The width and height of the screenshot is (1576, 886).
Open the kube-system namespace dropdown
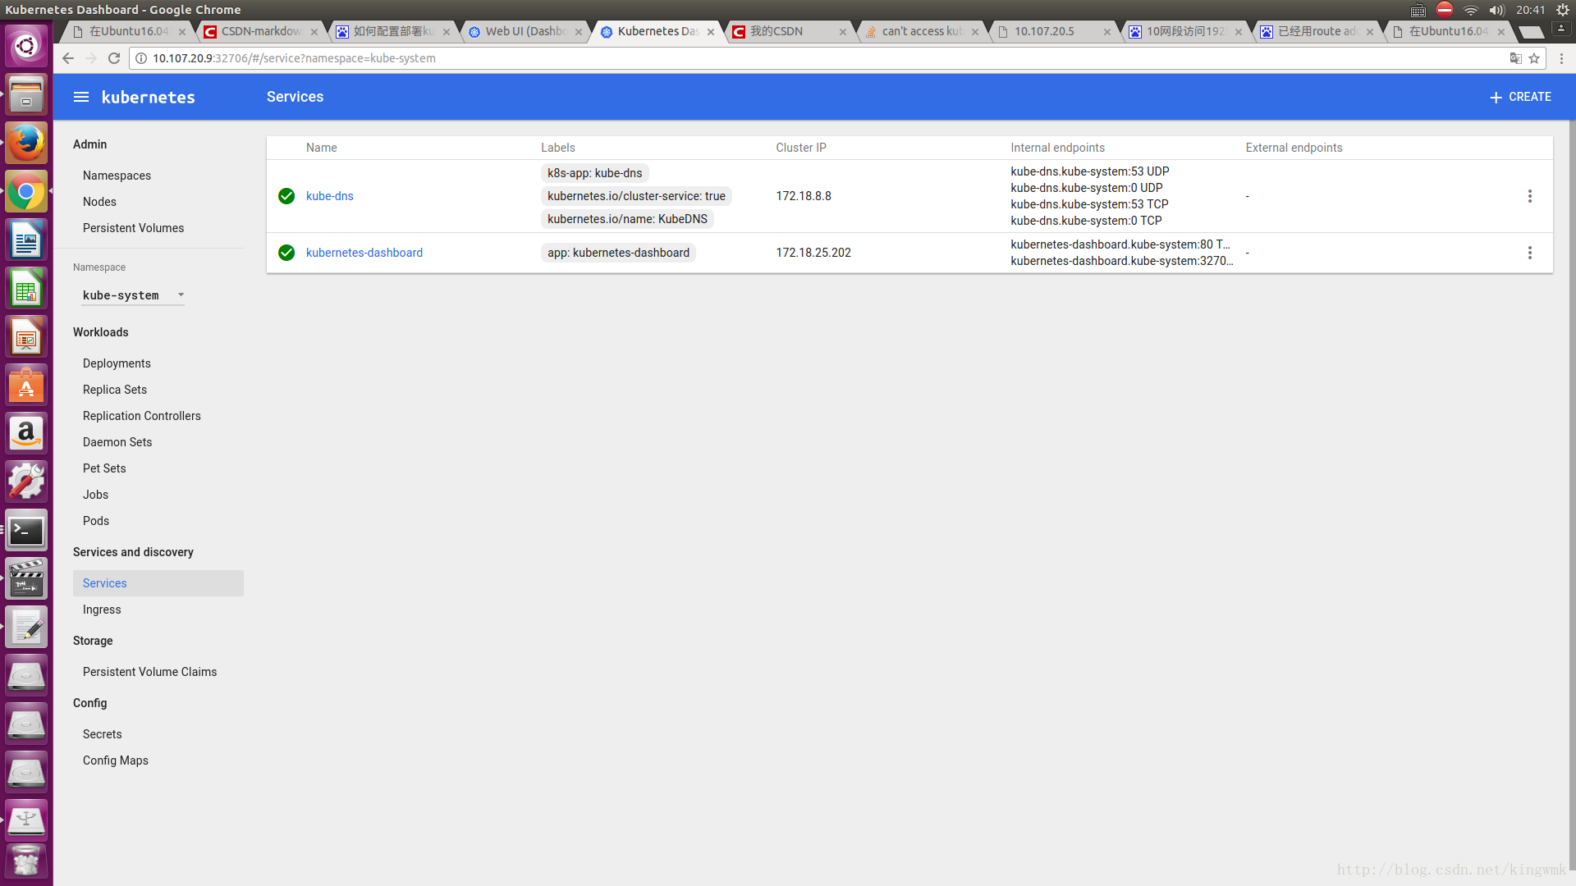pyautogui.click(x=133, y=295)
